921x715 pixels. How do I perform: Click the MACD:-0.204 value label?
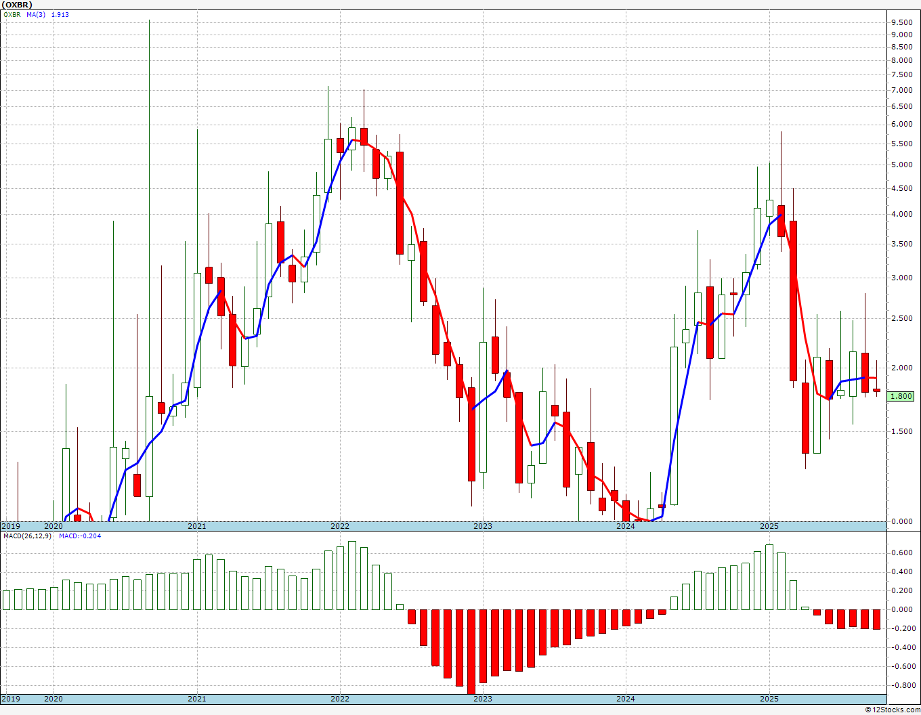tap(80, 536)
